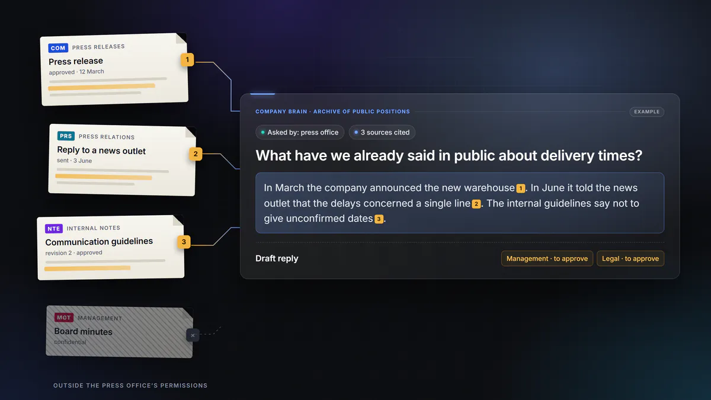Click the EXAMPLE badge
711x400 pixels.
(x=647, y=111)
